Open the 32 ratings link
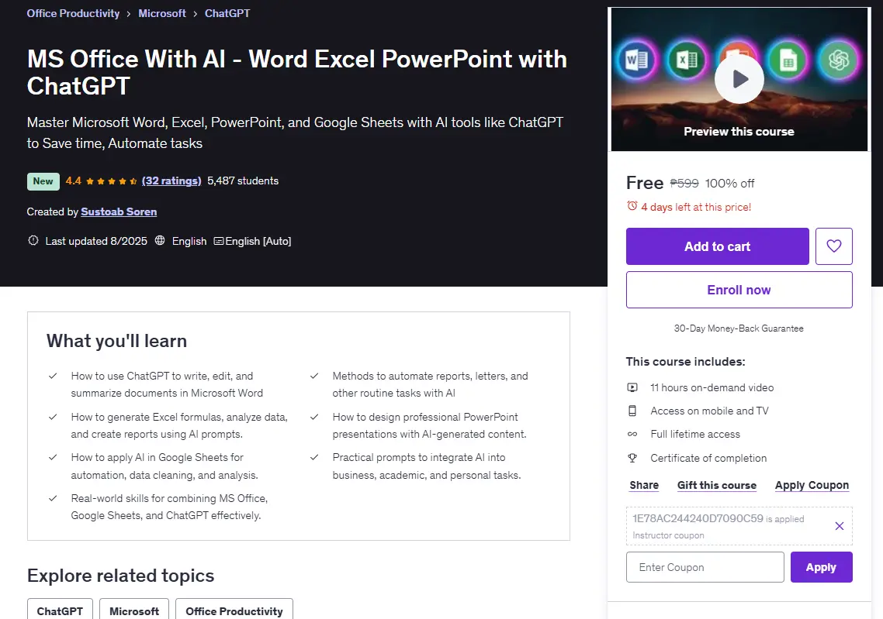 (171, 181)
